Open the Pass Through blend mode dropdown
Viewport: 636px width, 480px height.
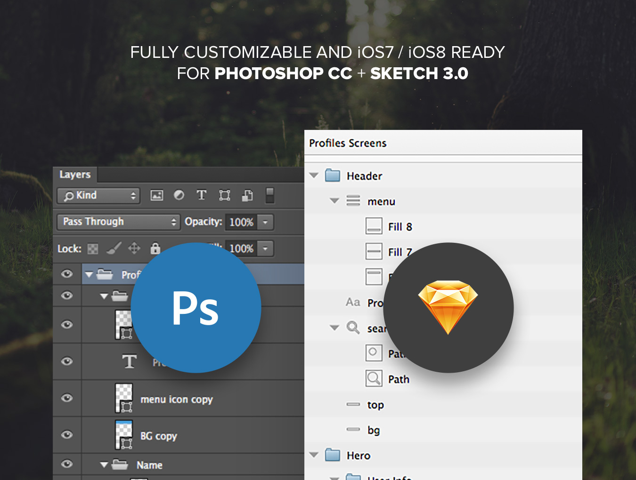click(x=118, y=222)
